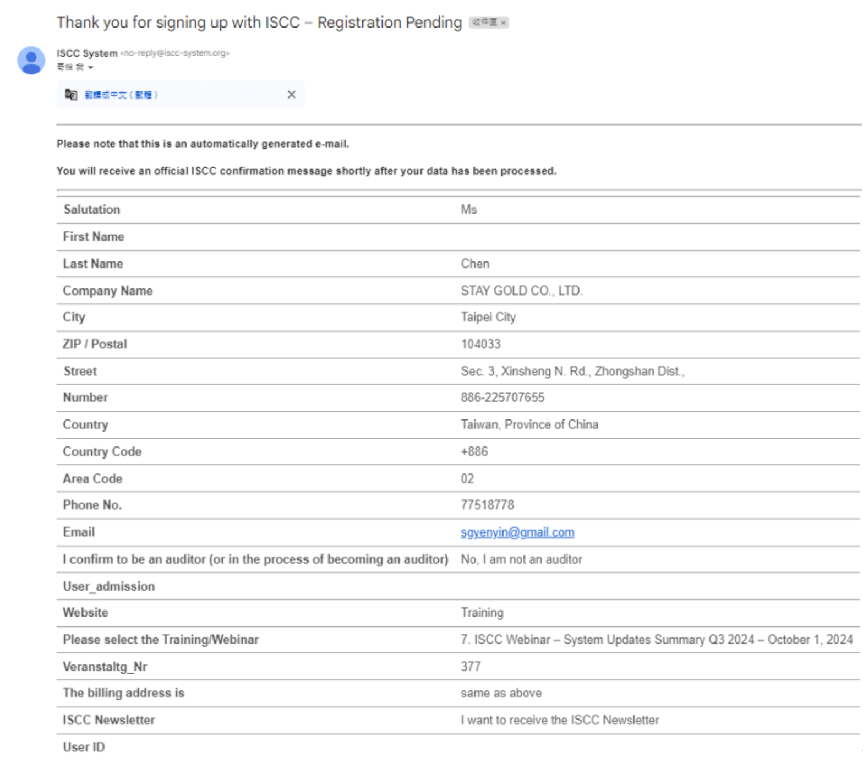The height and width of the screenshot is (763, 863).
Task: Select company name STAY GOLD CO., LTD.
Action: (522, 291)
